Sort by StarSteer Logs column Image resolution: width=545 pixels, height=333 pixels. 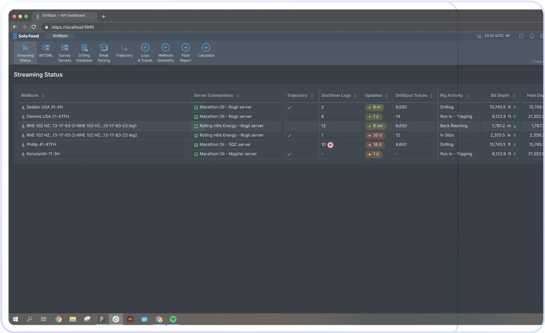point(355,96)
